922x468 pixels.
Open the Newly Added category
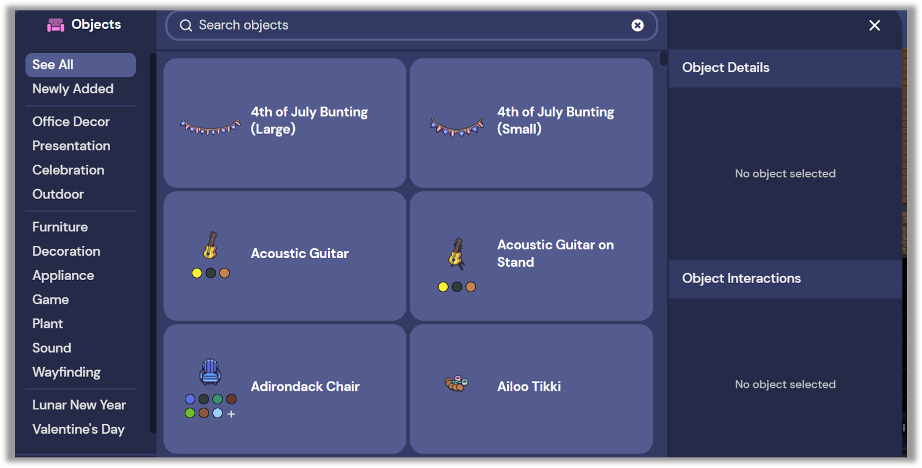73,89
